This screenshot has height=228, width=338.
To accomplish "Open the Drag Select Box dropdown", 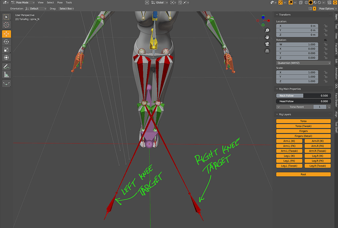I will tap(67, 9).
